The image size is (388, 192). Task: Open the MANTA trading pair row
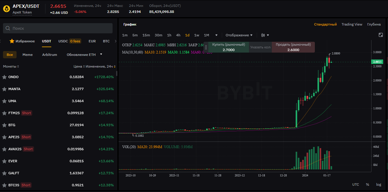[58, 89]
